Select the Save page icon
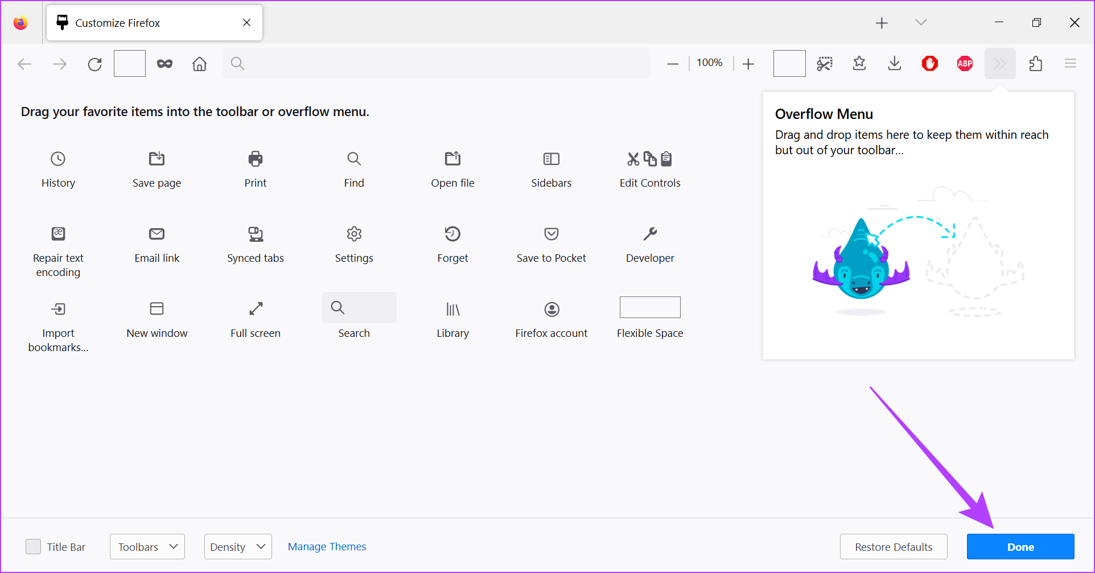 point(157,159)
